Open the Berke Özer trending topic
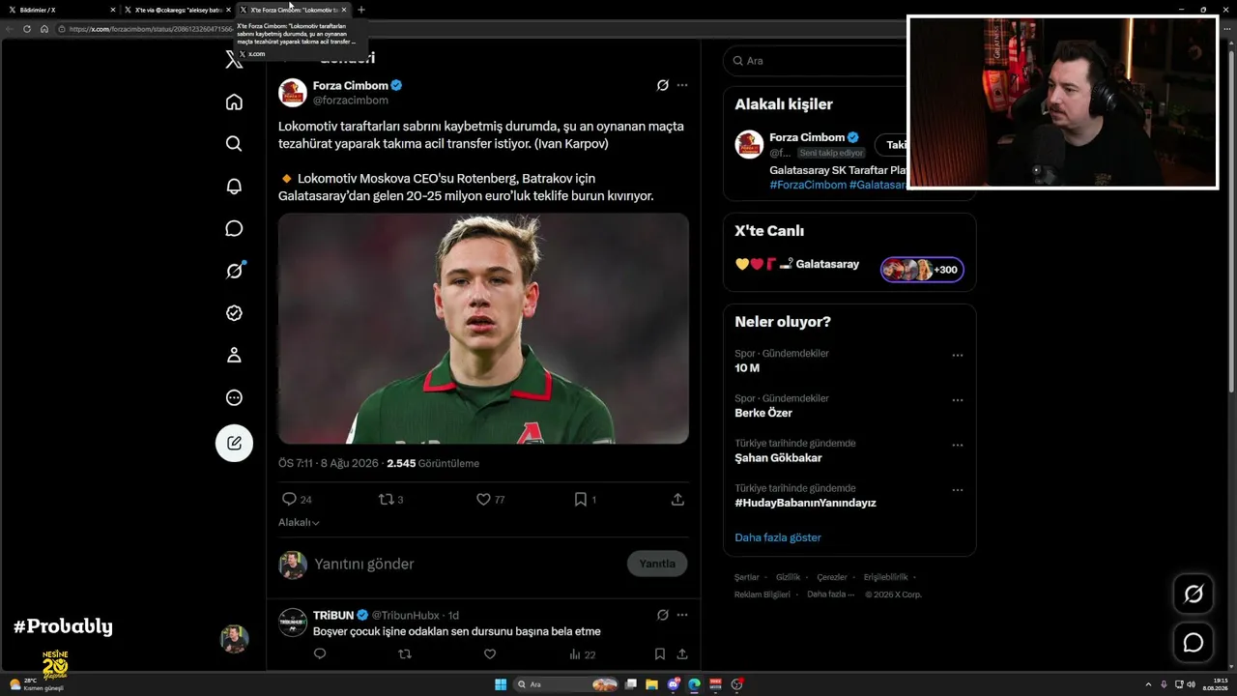This screenshot has width=1237, height=696. point(763,413)
